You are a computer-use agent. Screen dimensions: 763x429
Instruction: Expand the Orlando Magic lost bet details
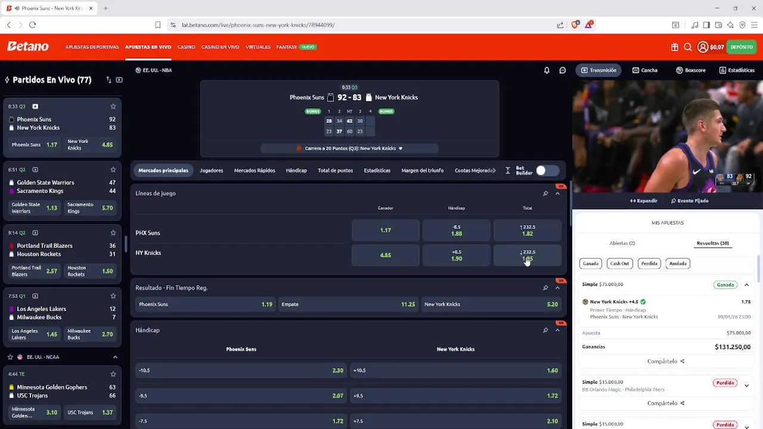tap(746, 386)
